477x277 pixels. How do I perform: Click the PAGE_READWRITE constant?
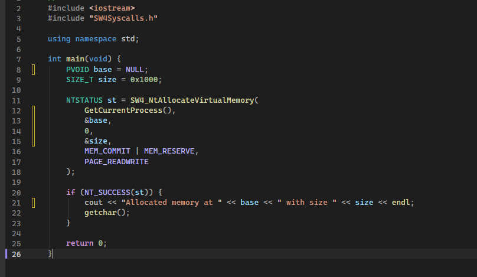[116, 162]
